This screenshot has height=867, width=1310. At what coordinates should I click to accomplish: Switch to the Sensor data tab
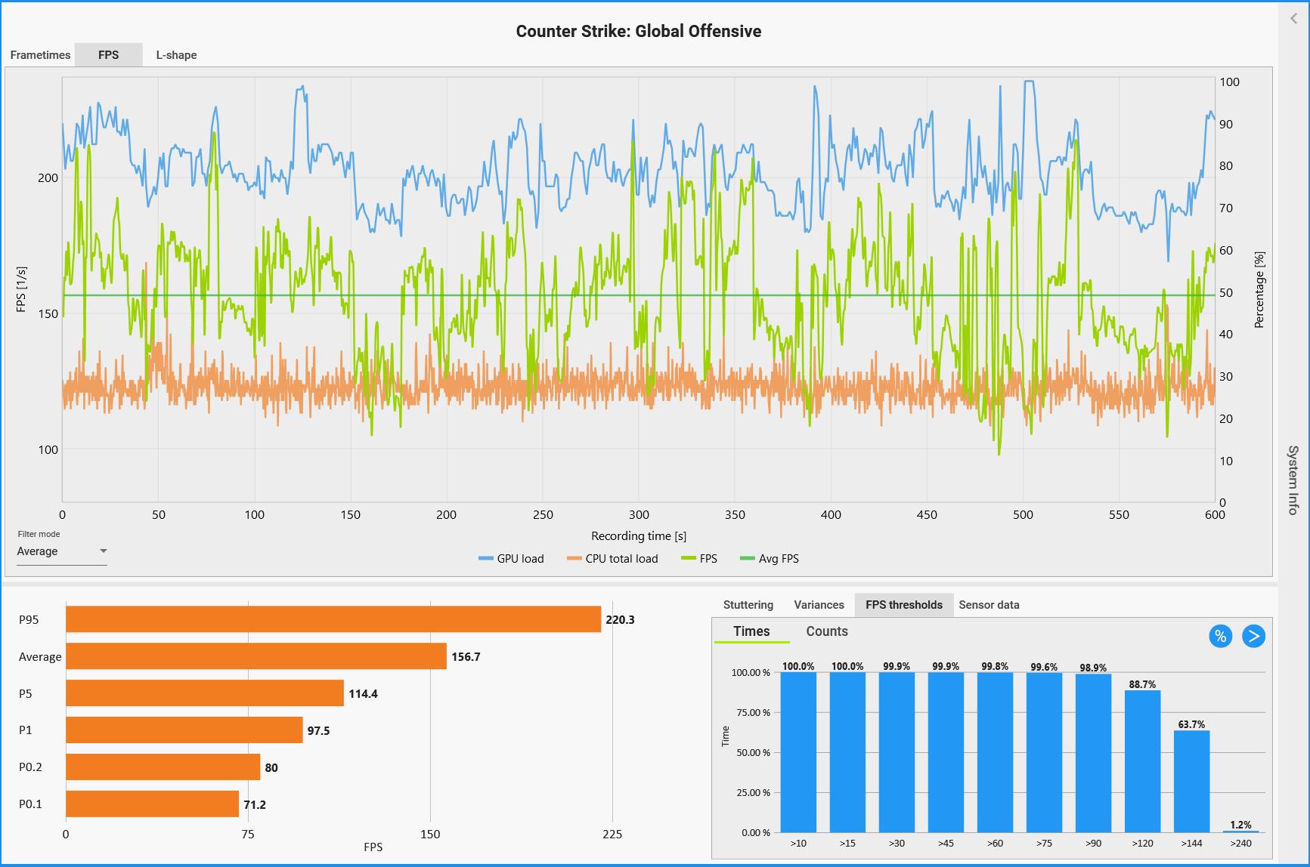click(989, 605)
